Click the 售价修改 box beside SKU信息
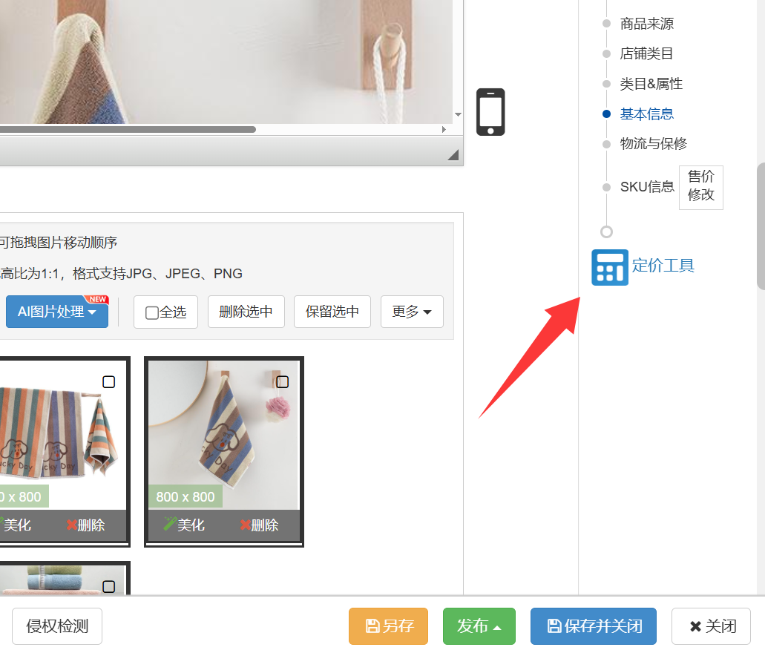This screenshot has height=650, width=765. (x=700, y=186)
